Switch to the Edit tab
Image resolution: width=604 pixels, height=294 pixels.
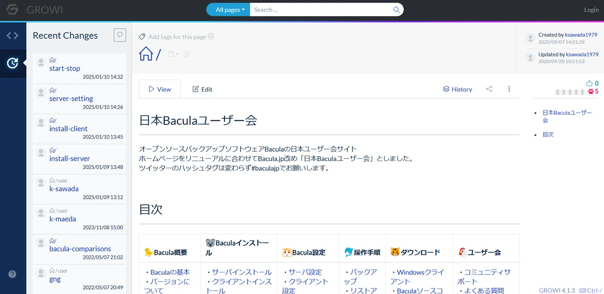pyautogui.click(x=202, y=89)
